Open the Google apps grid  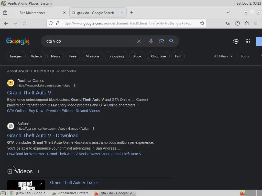248,41
